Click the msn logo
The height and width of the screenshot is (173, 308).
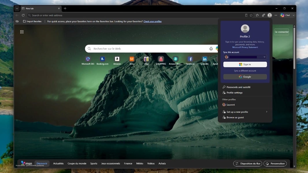(26, 163)
